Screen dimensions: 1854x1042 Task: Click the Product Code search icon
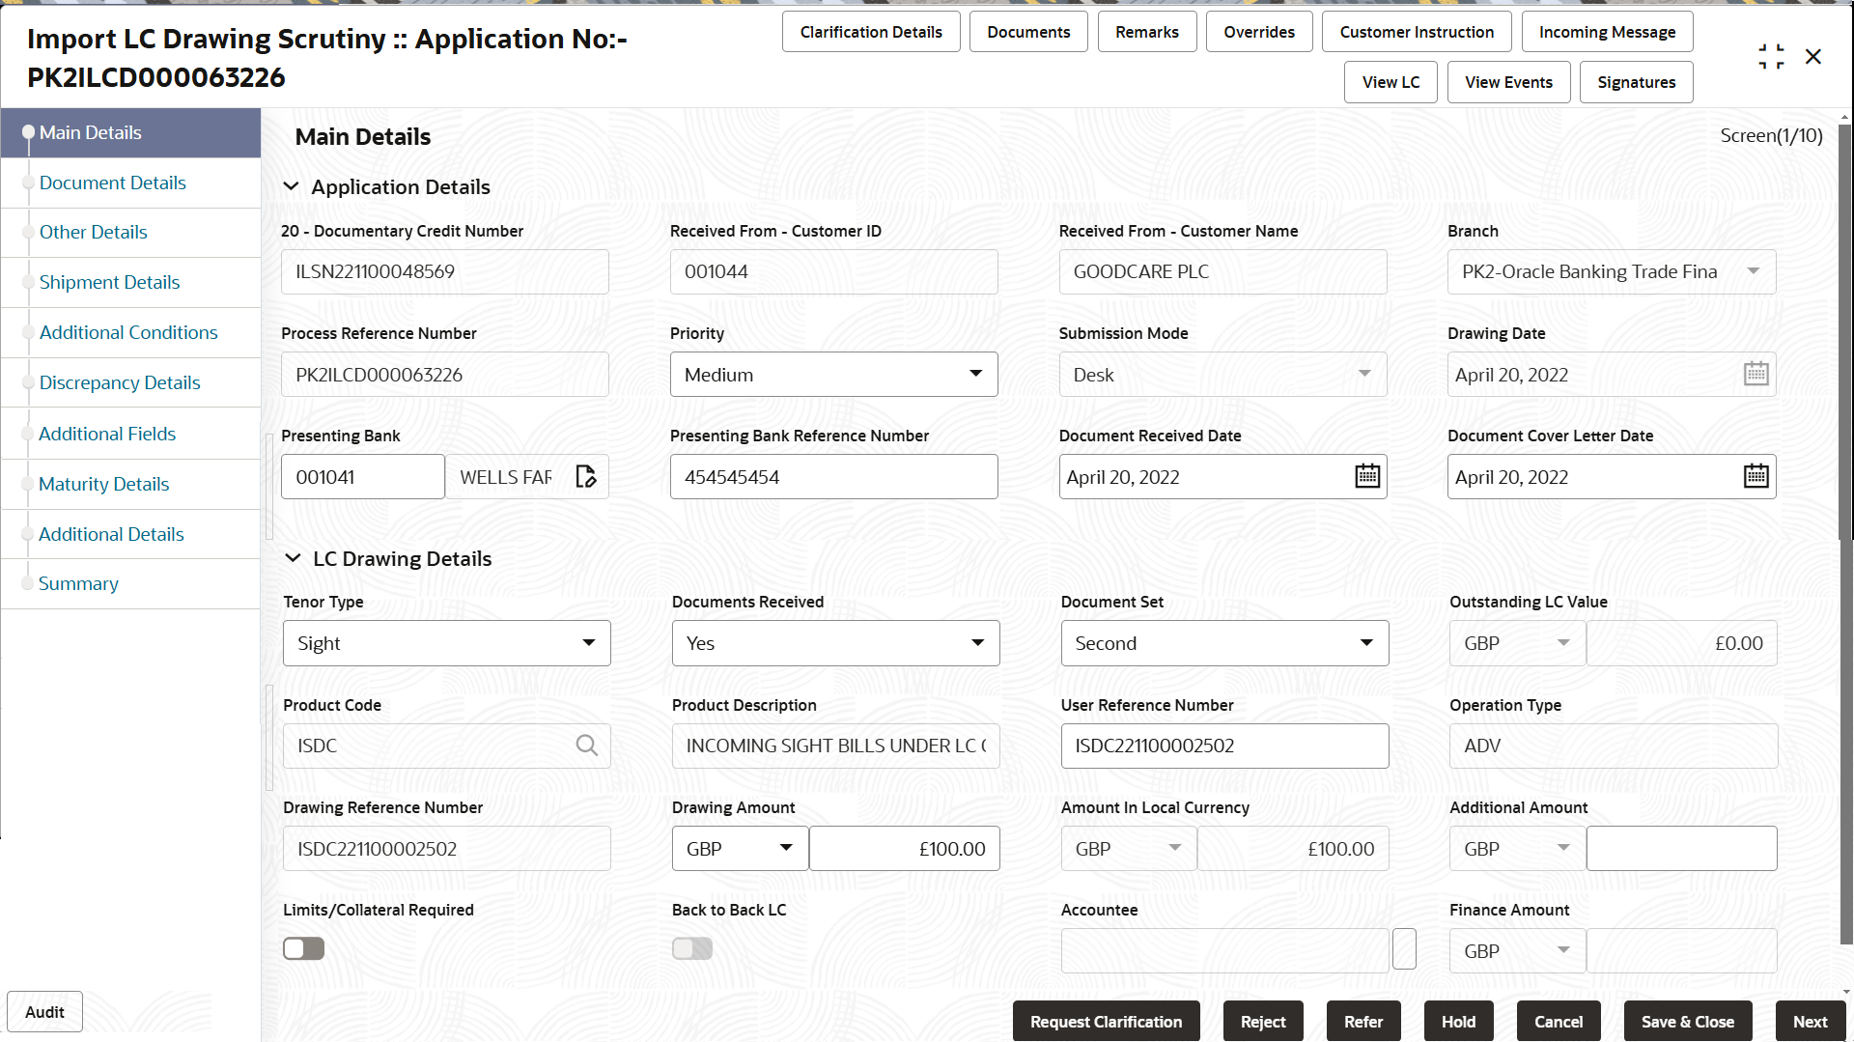tap(587, 745)
